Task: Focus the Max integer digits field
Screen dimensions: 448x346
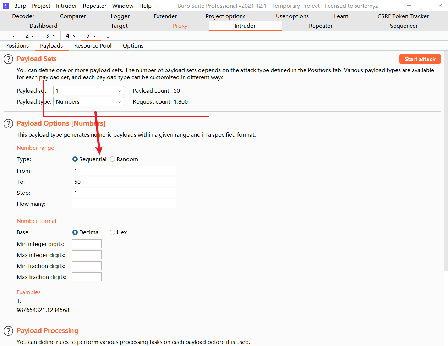Action: coord(87,255)
